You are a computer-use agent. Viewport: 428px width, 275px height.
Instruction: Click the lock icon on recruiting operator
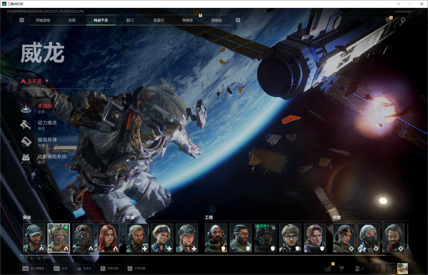(274, 227)
